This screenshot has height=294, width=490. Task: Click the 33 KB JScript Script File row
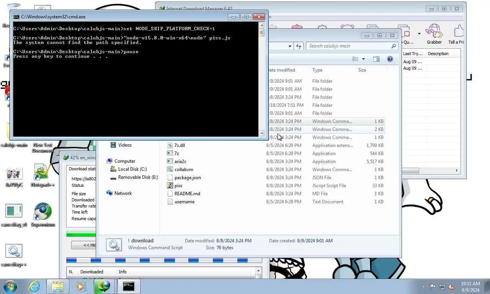click(275, 186)
